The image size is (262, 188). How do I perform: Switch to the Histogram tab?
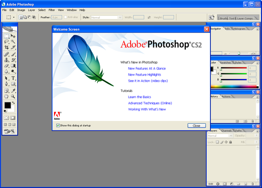(x=239, y=29)
